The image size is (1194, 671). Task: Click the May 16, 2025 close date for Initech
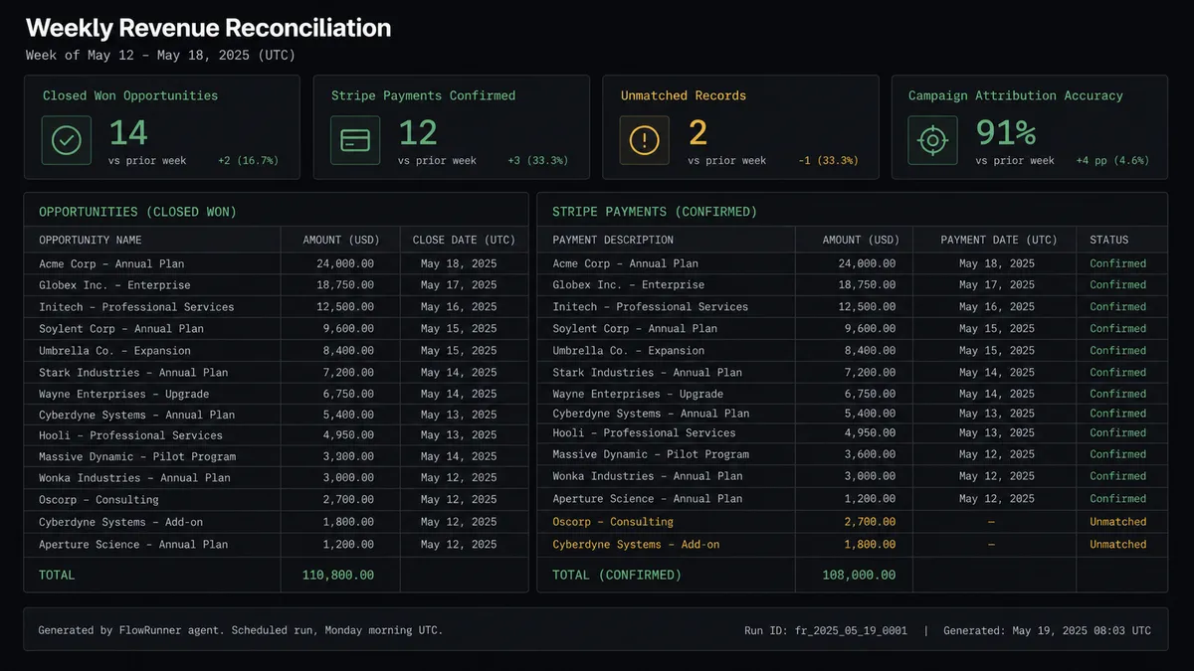459,307
